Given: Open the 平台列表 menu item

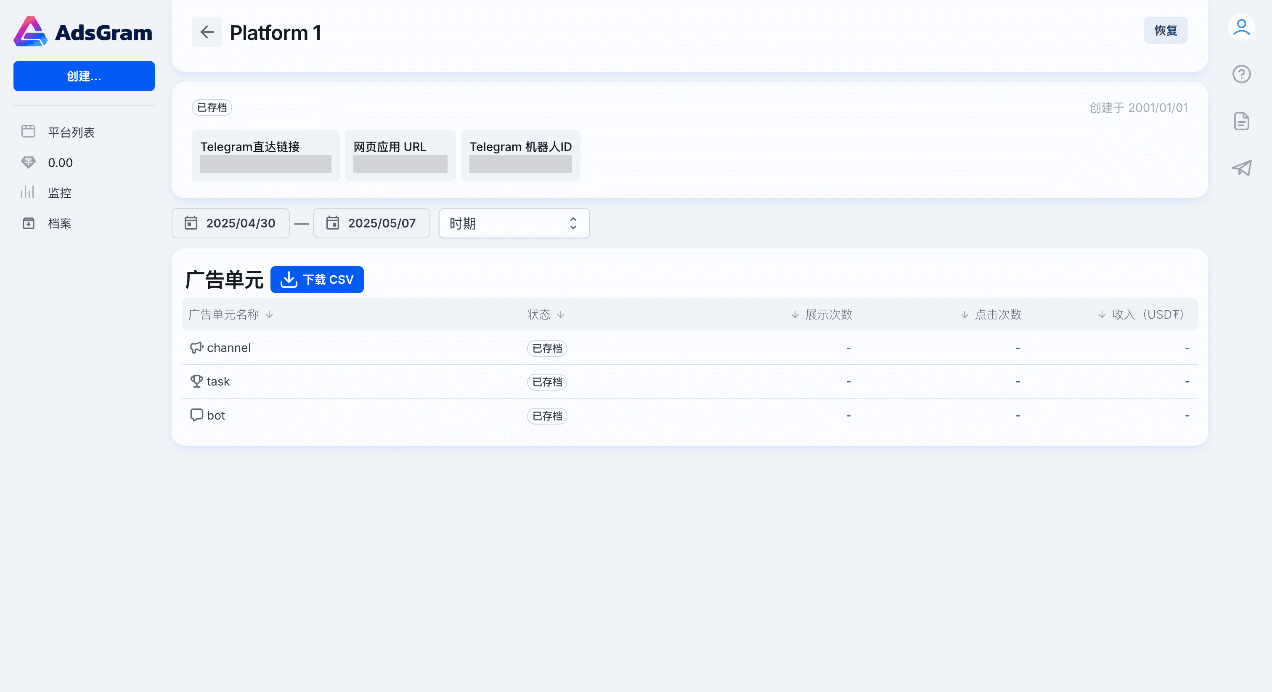Looking at the screenshot, I should (71, 132).
